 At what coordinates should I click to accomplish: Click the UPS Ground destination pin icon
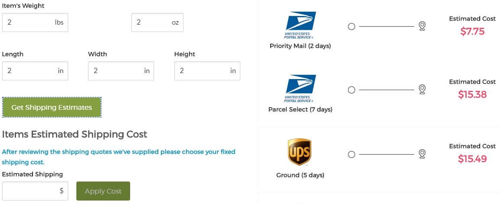[x=422, y=154]
